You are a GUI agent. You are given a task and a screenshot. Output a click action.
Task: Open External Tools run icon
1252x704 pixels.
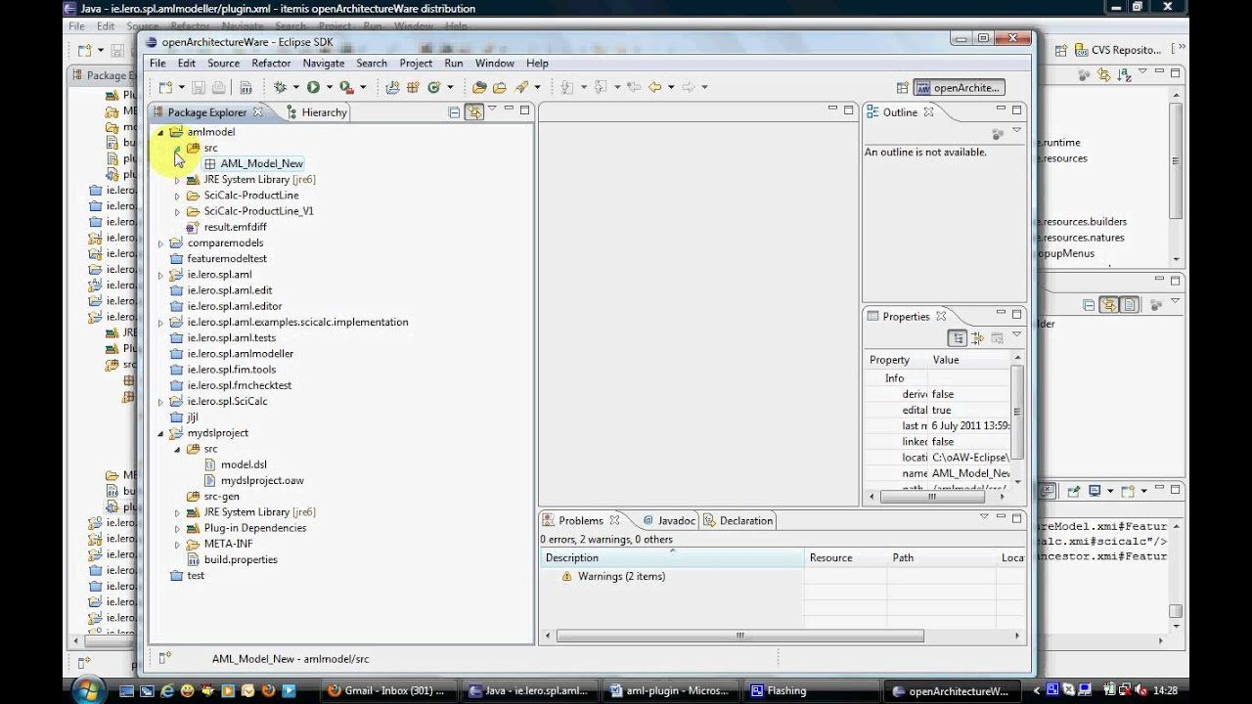[x=345, y=87]
